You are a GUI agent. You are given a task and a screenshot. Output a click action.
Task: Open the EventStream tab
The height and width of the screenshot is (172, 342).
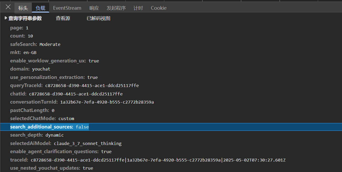point(67,8)
